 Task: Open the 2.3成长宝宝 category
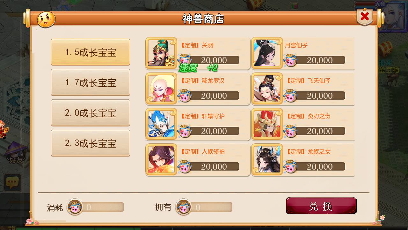[x=91, y=143]
